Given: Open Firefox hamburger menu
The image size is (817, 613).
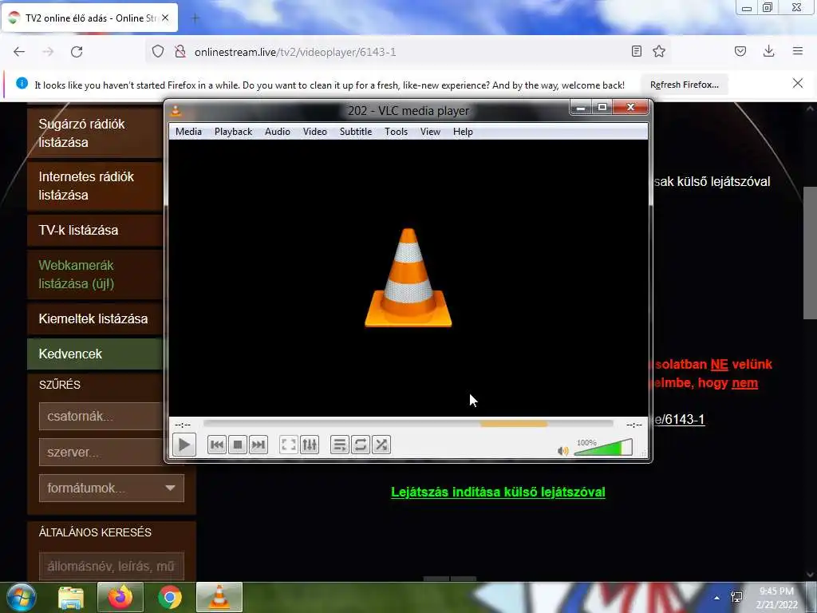Looking at the screenshot, I should coord(798,51).
